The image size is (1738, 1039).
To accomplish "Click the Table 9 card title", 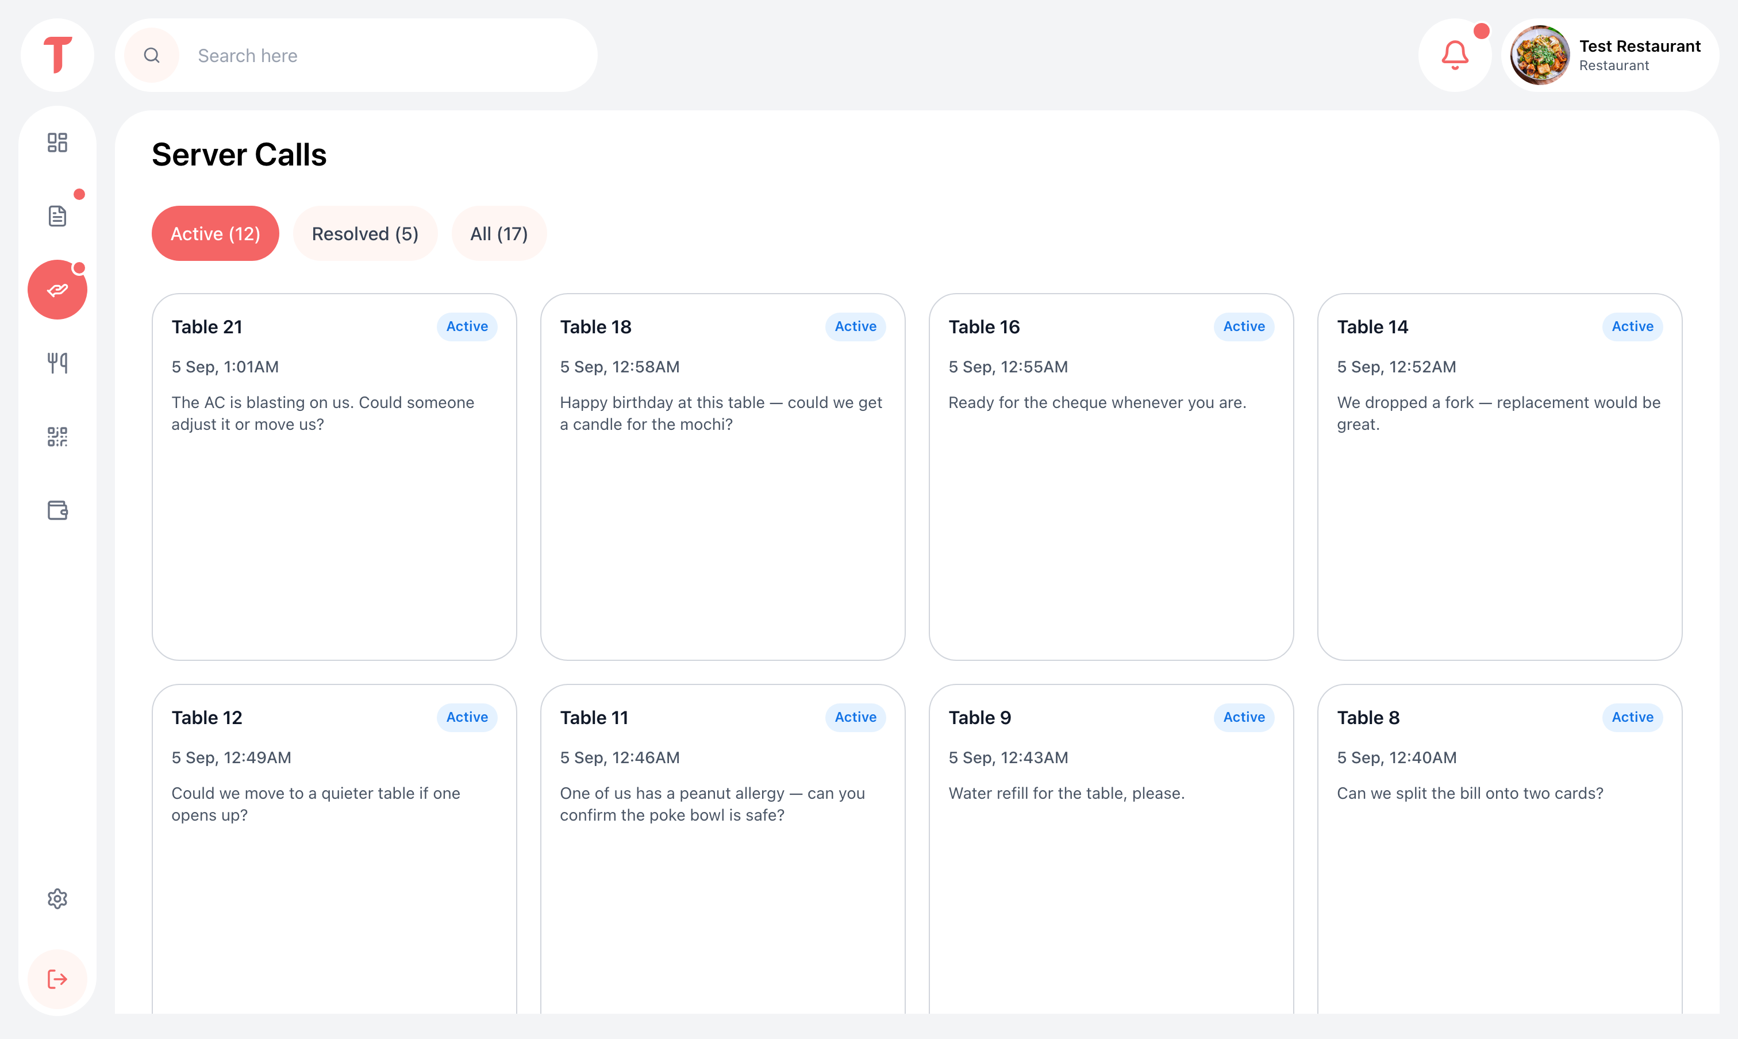I will tap(980, 718).
